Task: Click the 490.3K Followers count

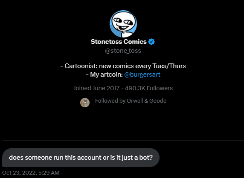Action: pos(149,88)
